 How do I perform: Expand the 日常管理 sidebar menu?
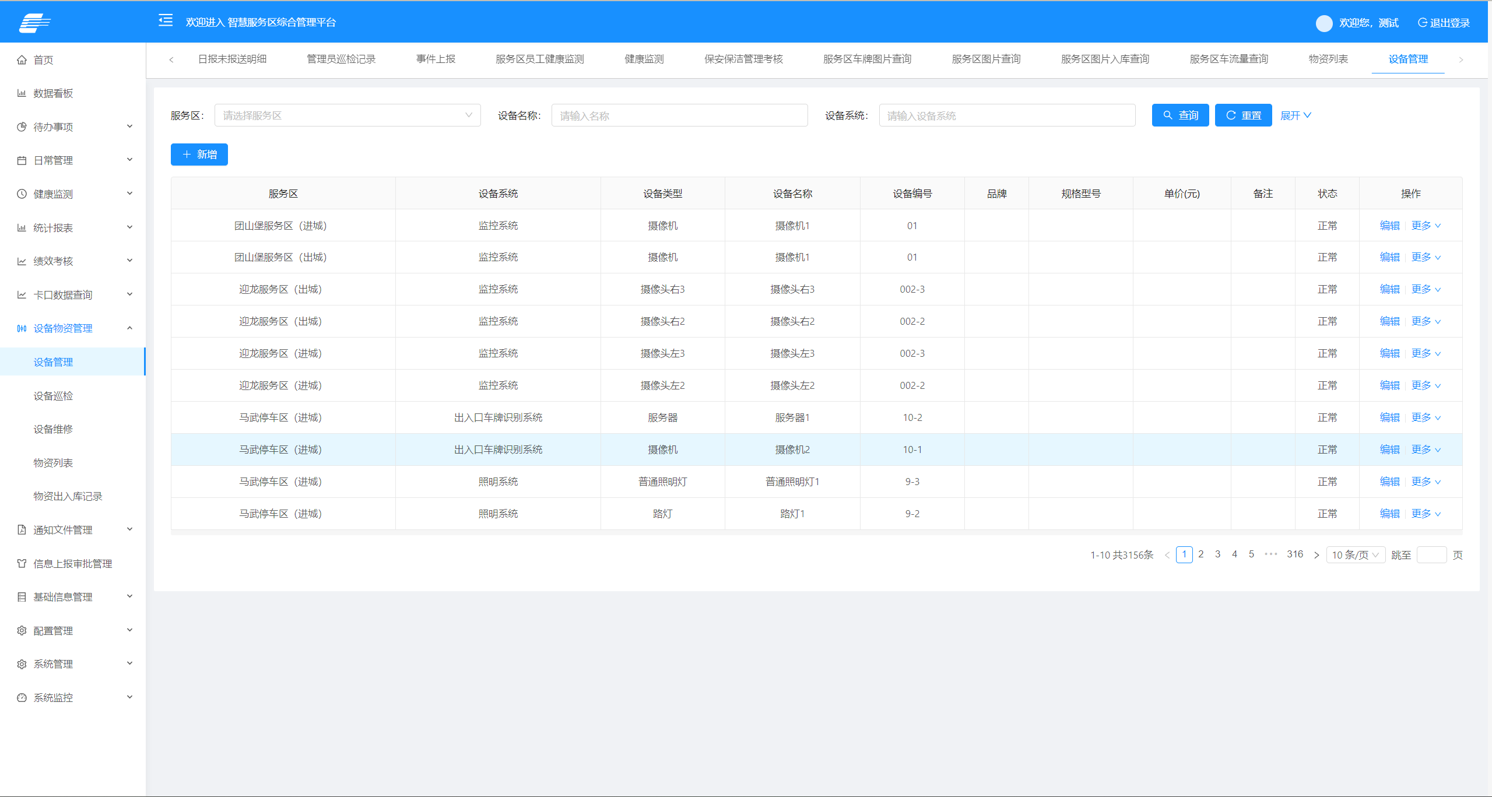73,160
